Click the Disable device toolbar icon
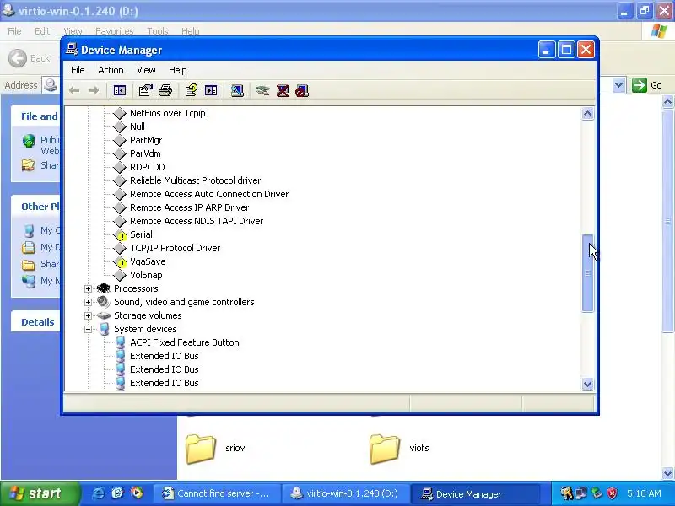This screenshot has width=675, height=506. pyautogui.click(x=302, y=90)
